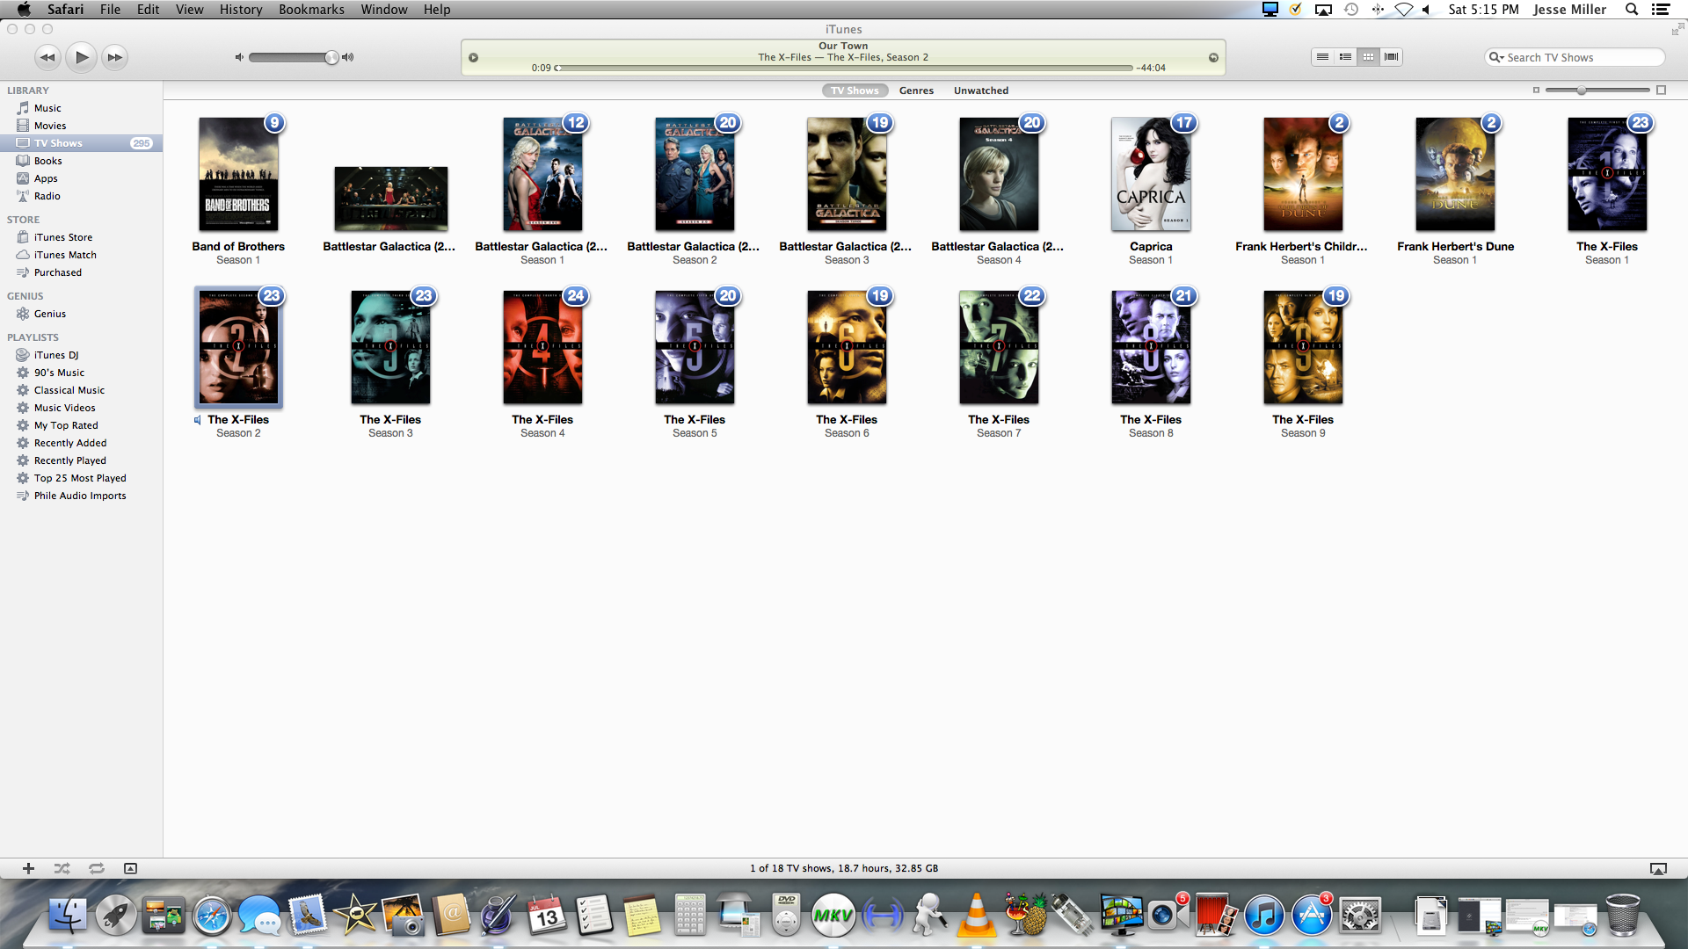The width and height of the screenshot is (1688, 949).
Task: Switch to Cover Flow view
Action: 1391,57
